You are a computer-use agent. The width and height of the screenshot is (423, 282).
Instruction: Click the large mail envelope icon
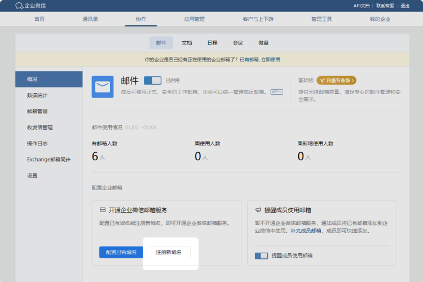(x=103, y=87)
